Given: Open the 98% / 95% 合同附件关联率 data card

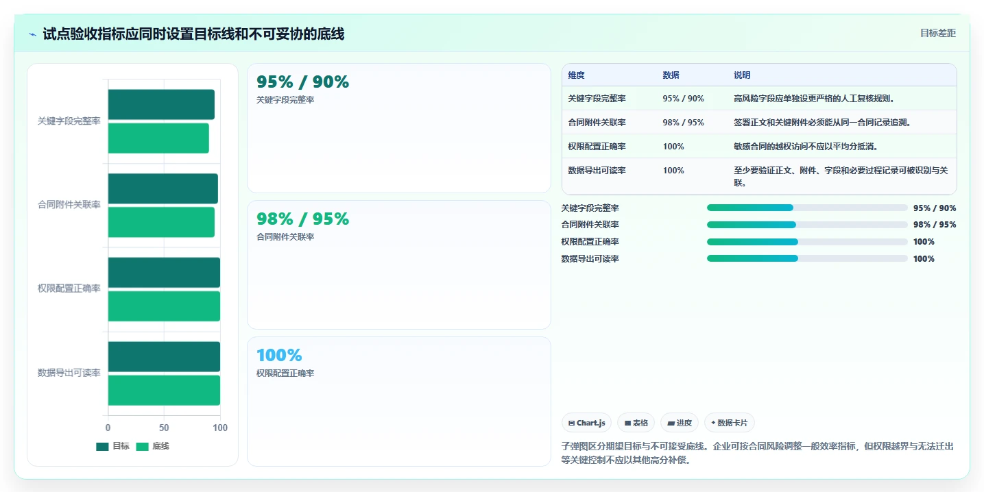Looking at the screenshot, I should [x=398, y=265].
